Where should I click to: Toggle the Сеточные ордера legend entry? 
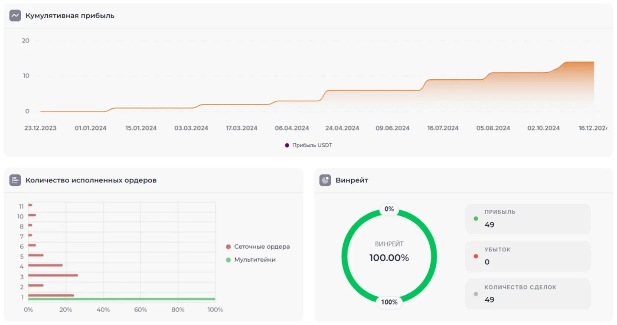[258, 247]
